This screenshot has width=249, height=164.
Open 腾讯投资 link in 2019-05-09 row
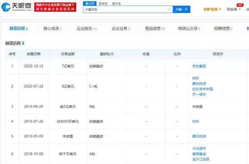point(199,136)
